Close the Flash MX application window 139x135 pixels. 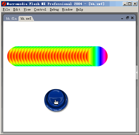point(135,4)
